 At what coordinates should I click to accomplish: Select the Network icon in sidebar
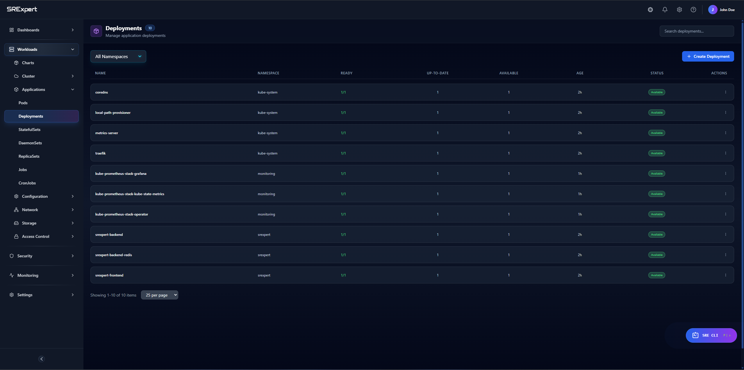[16, 209]
